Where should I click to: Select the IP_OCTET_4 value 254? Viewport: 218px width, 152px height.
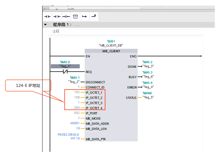pos(77,108)
